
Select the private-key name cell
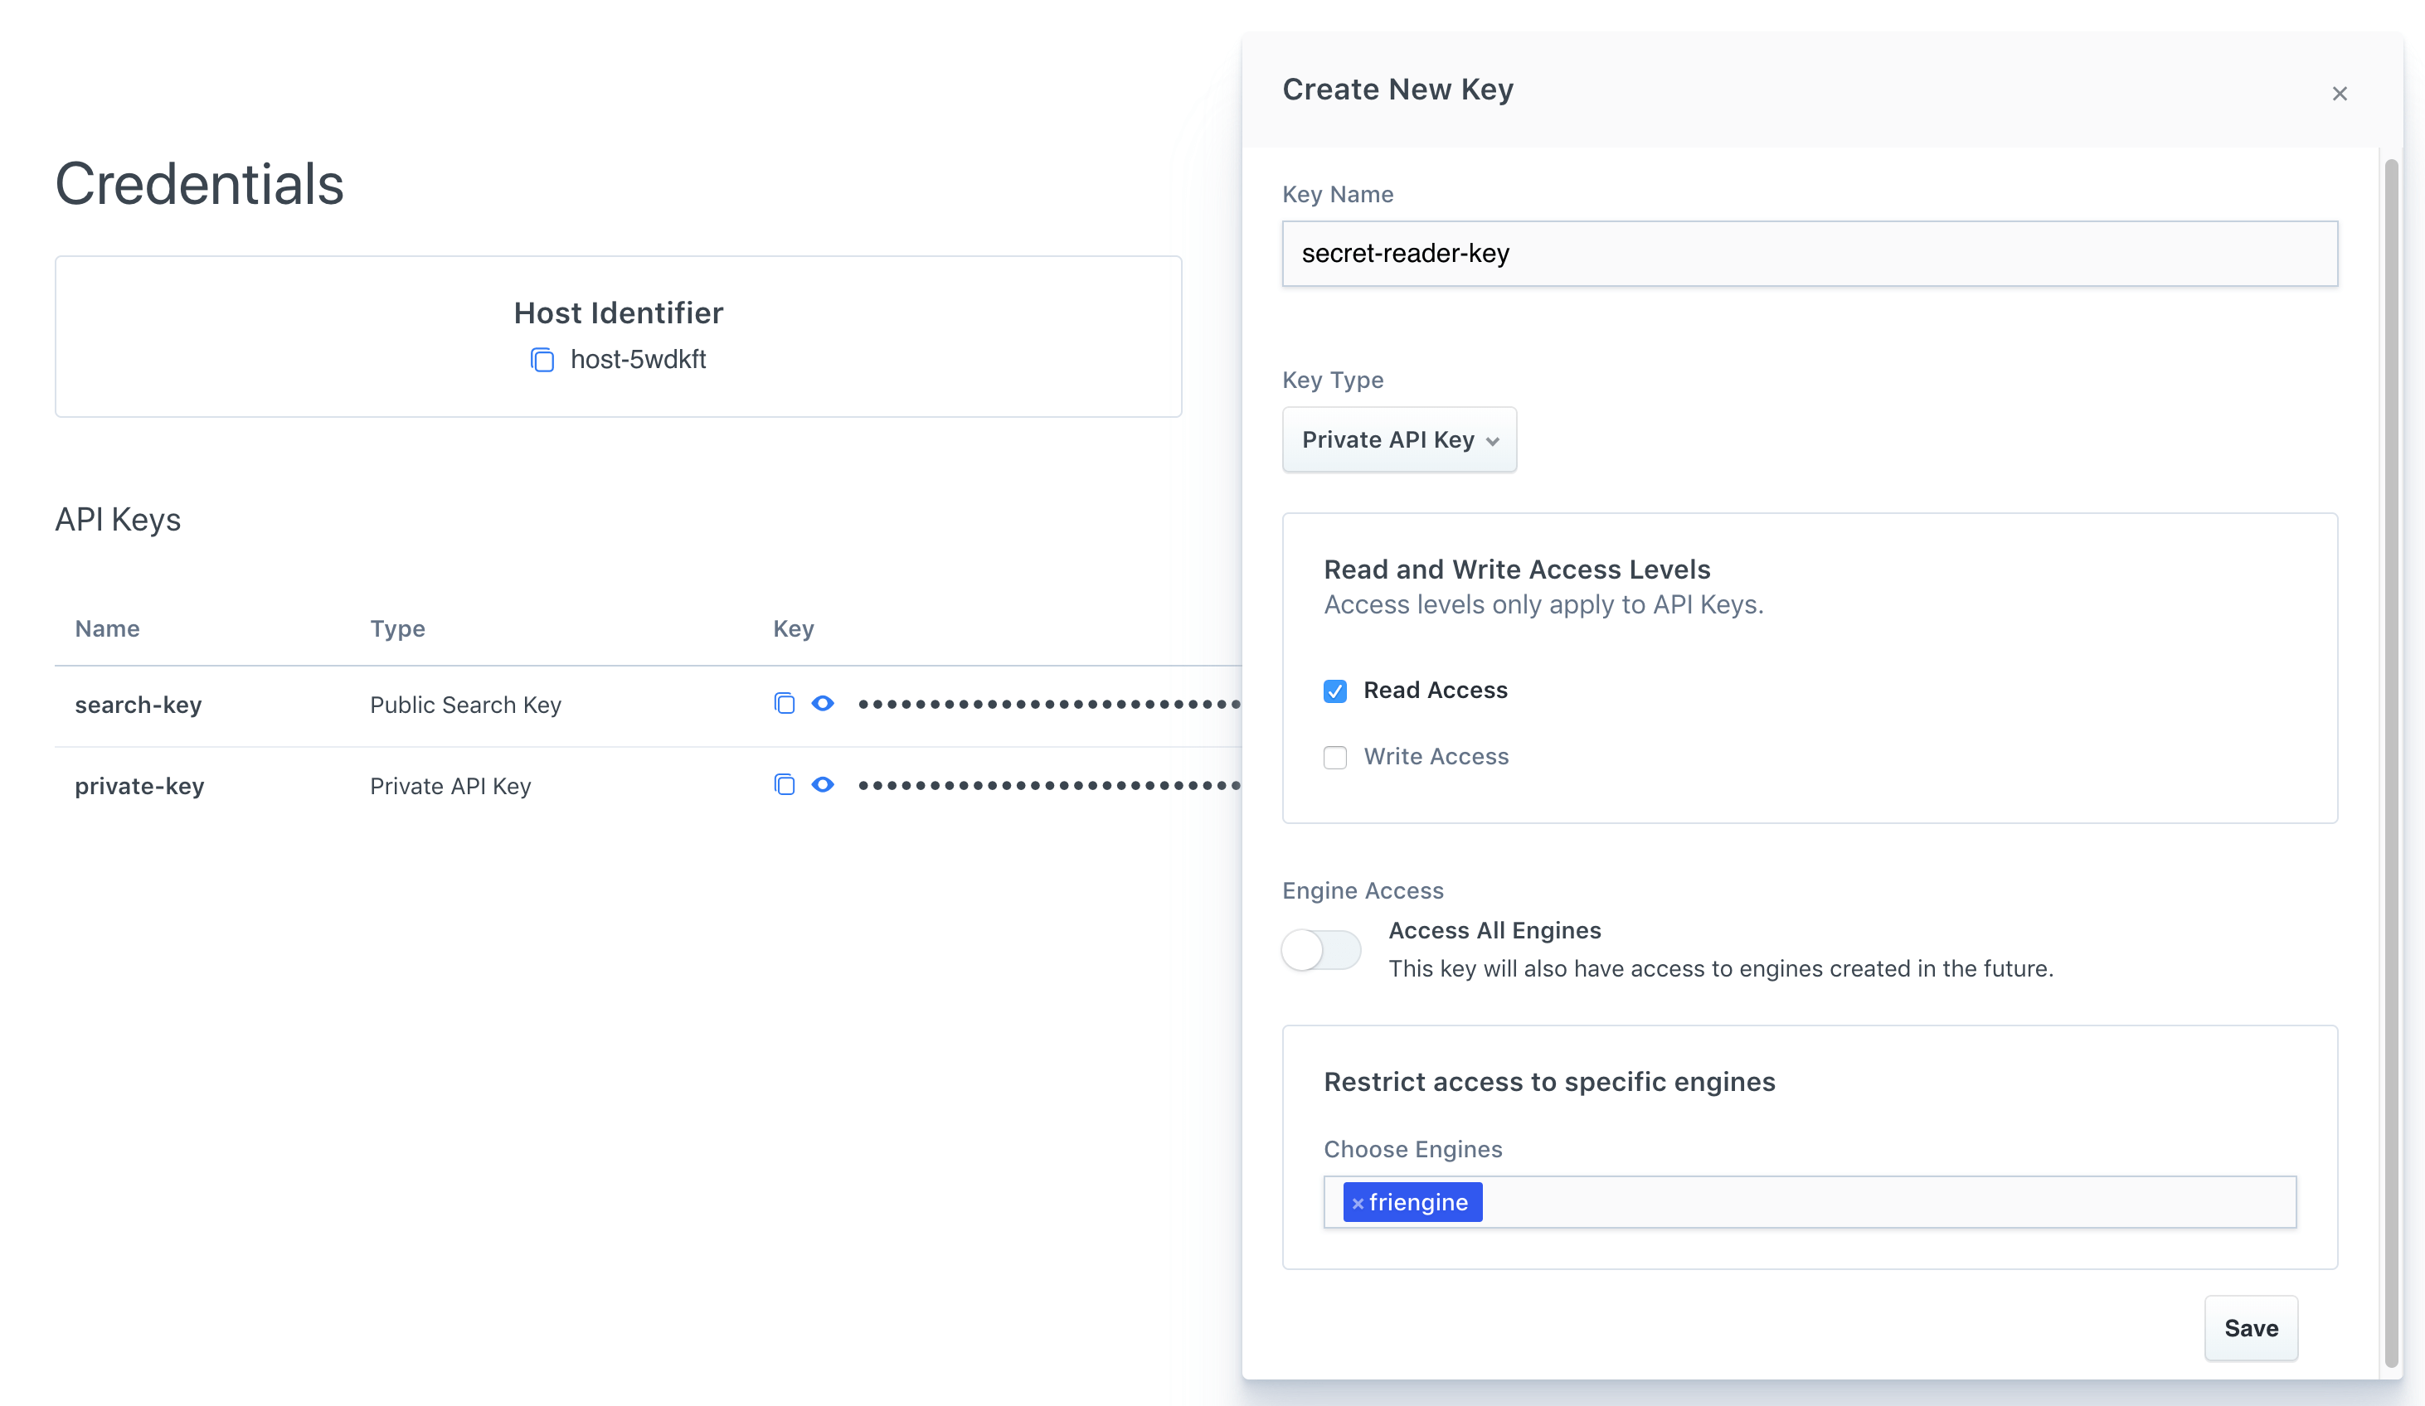point(139,786)
